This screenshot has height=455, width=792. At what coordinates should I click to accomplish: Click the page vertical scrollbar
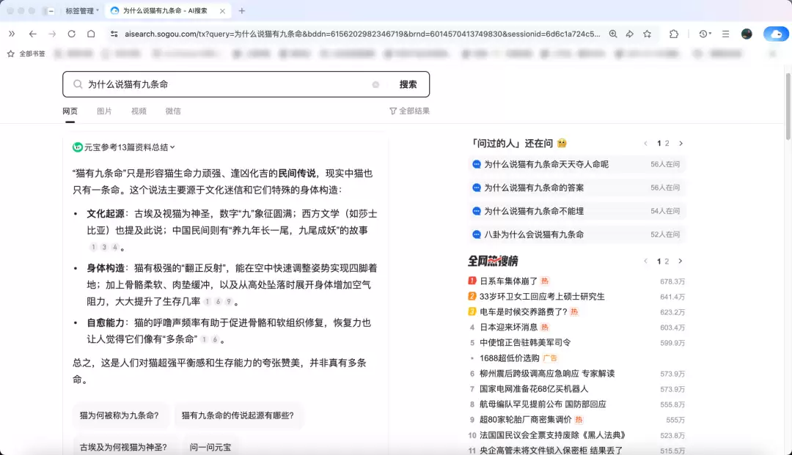coord(788,107)
